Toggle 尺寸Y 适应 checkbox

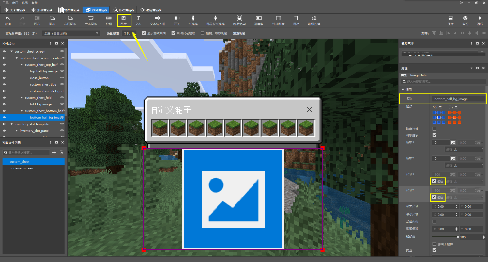click(x=434, y=197)
